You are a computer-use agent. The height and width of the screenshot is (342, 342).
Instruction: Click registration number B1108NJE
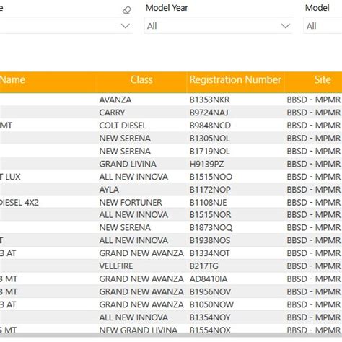click(208, 203)
